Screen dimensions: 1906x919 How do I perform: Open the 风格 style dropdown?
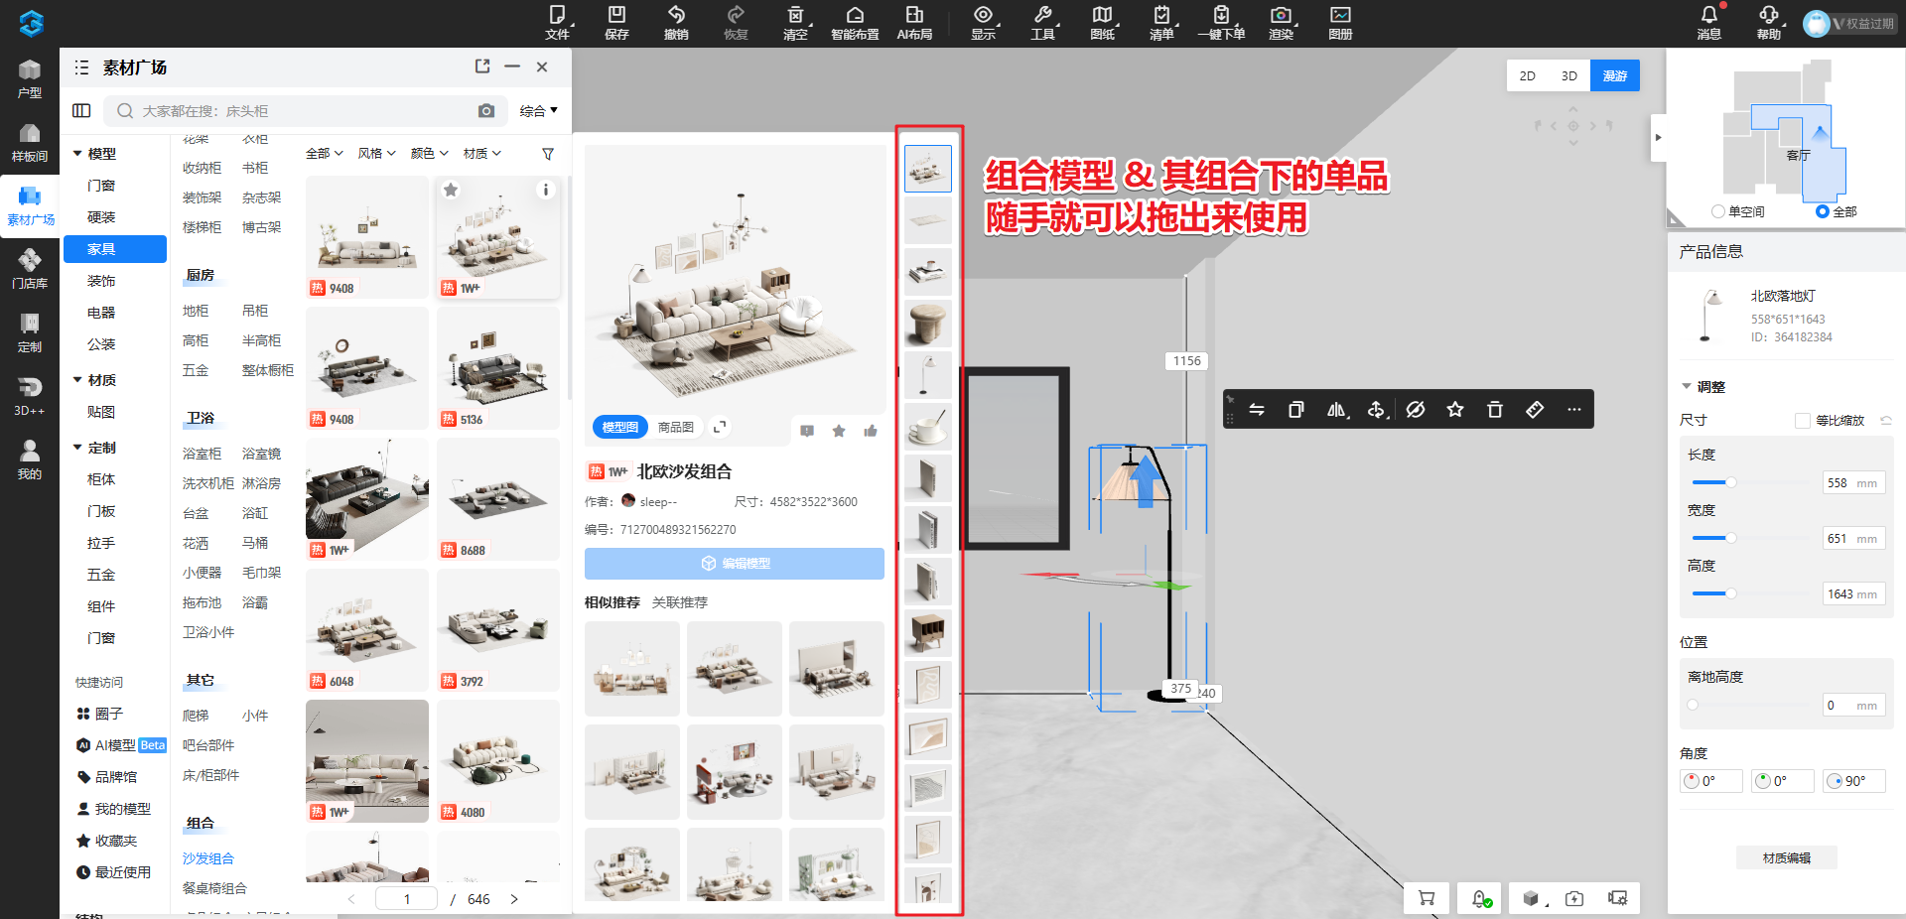click(x=377, y=154)
